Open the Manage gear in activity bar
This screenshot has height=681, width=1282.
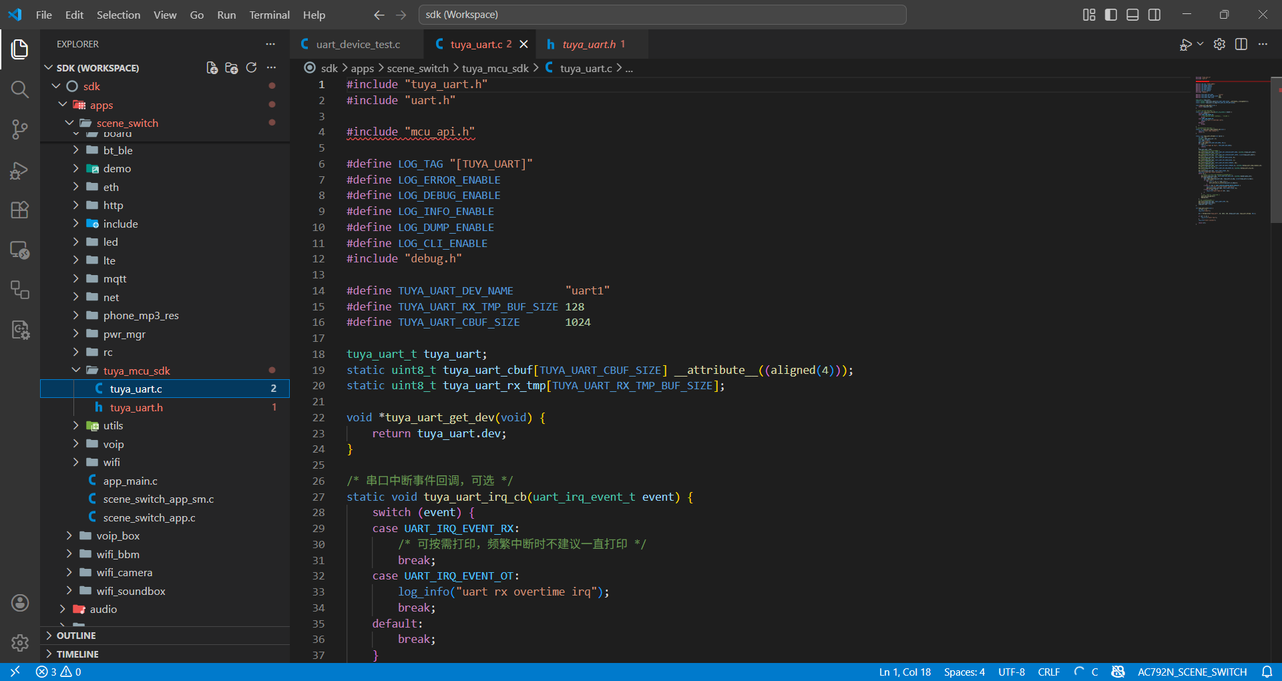coord(20,642)
